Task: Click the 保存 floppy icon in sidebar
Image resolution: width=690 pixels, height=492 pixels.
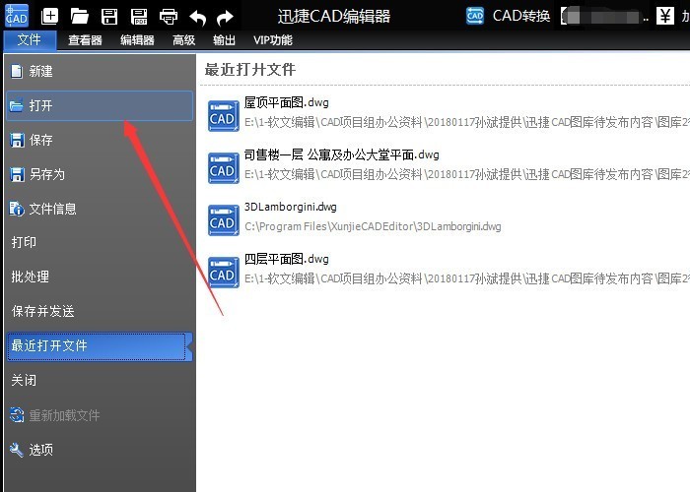Action: (x=17, y=140)
